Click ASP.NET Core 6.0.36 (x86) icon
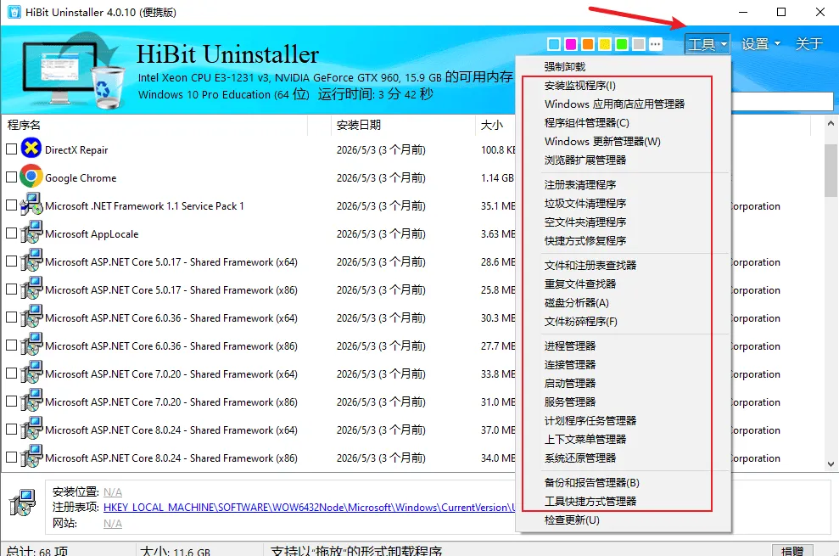Image resolution: width=839 pixels, height=556 pixels. click(x=31, y=345)
